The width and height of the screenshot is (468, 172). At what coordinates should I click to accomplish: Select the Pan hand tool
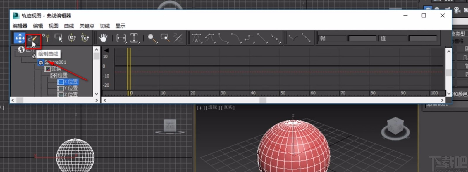103,38
